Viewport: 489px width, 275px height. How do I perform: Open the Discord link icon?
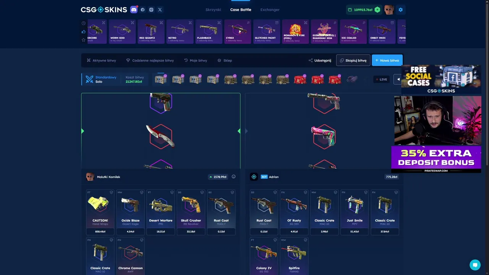[134, 10]
